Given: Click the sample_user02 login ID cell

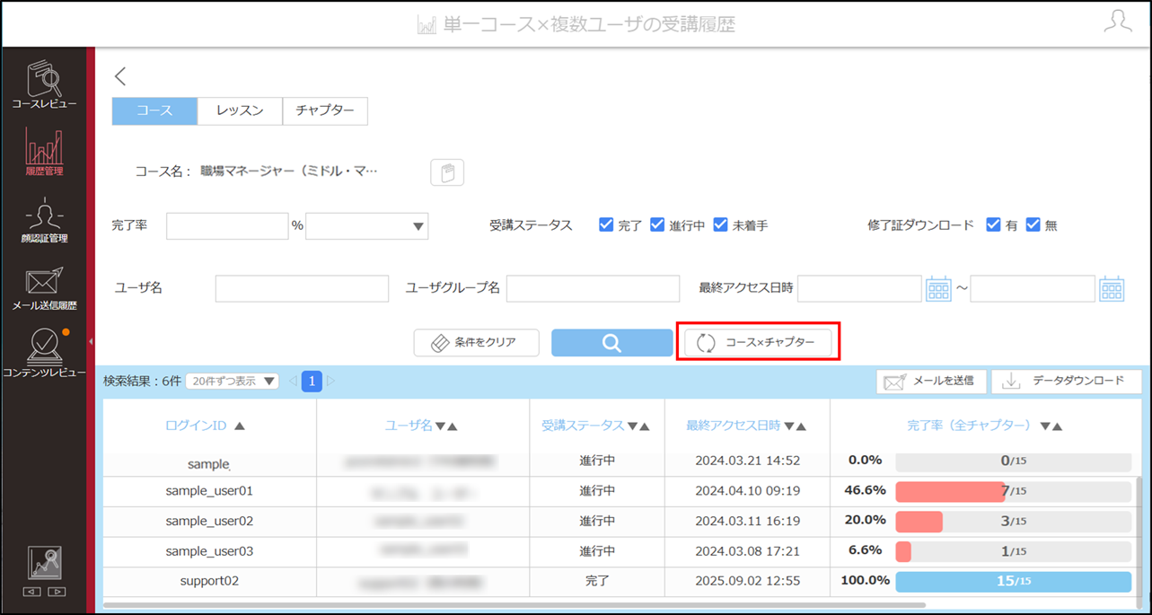Looking at the screenshot, I should click(x=209, y=521).
